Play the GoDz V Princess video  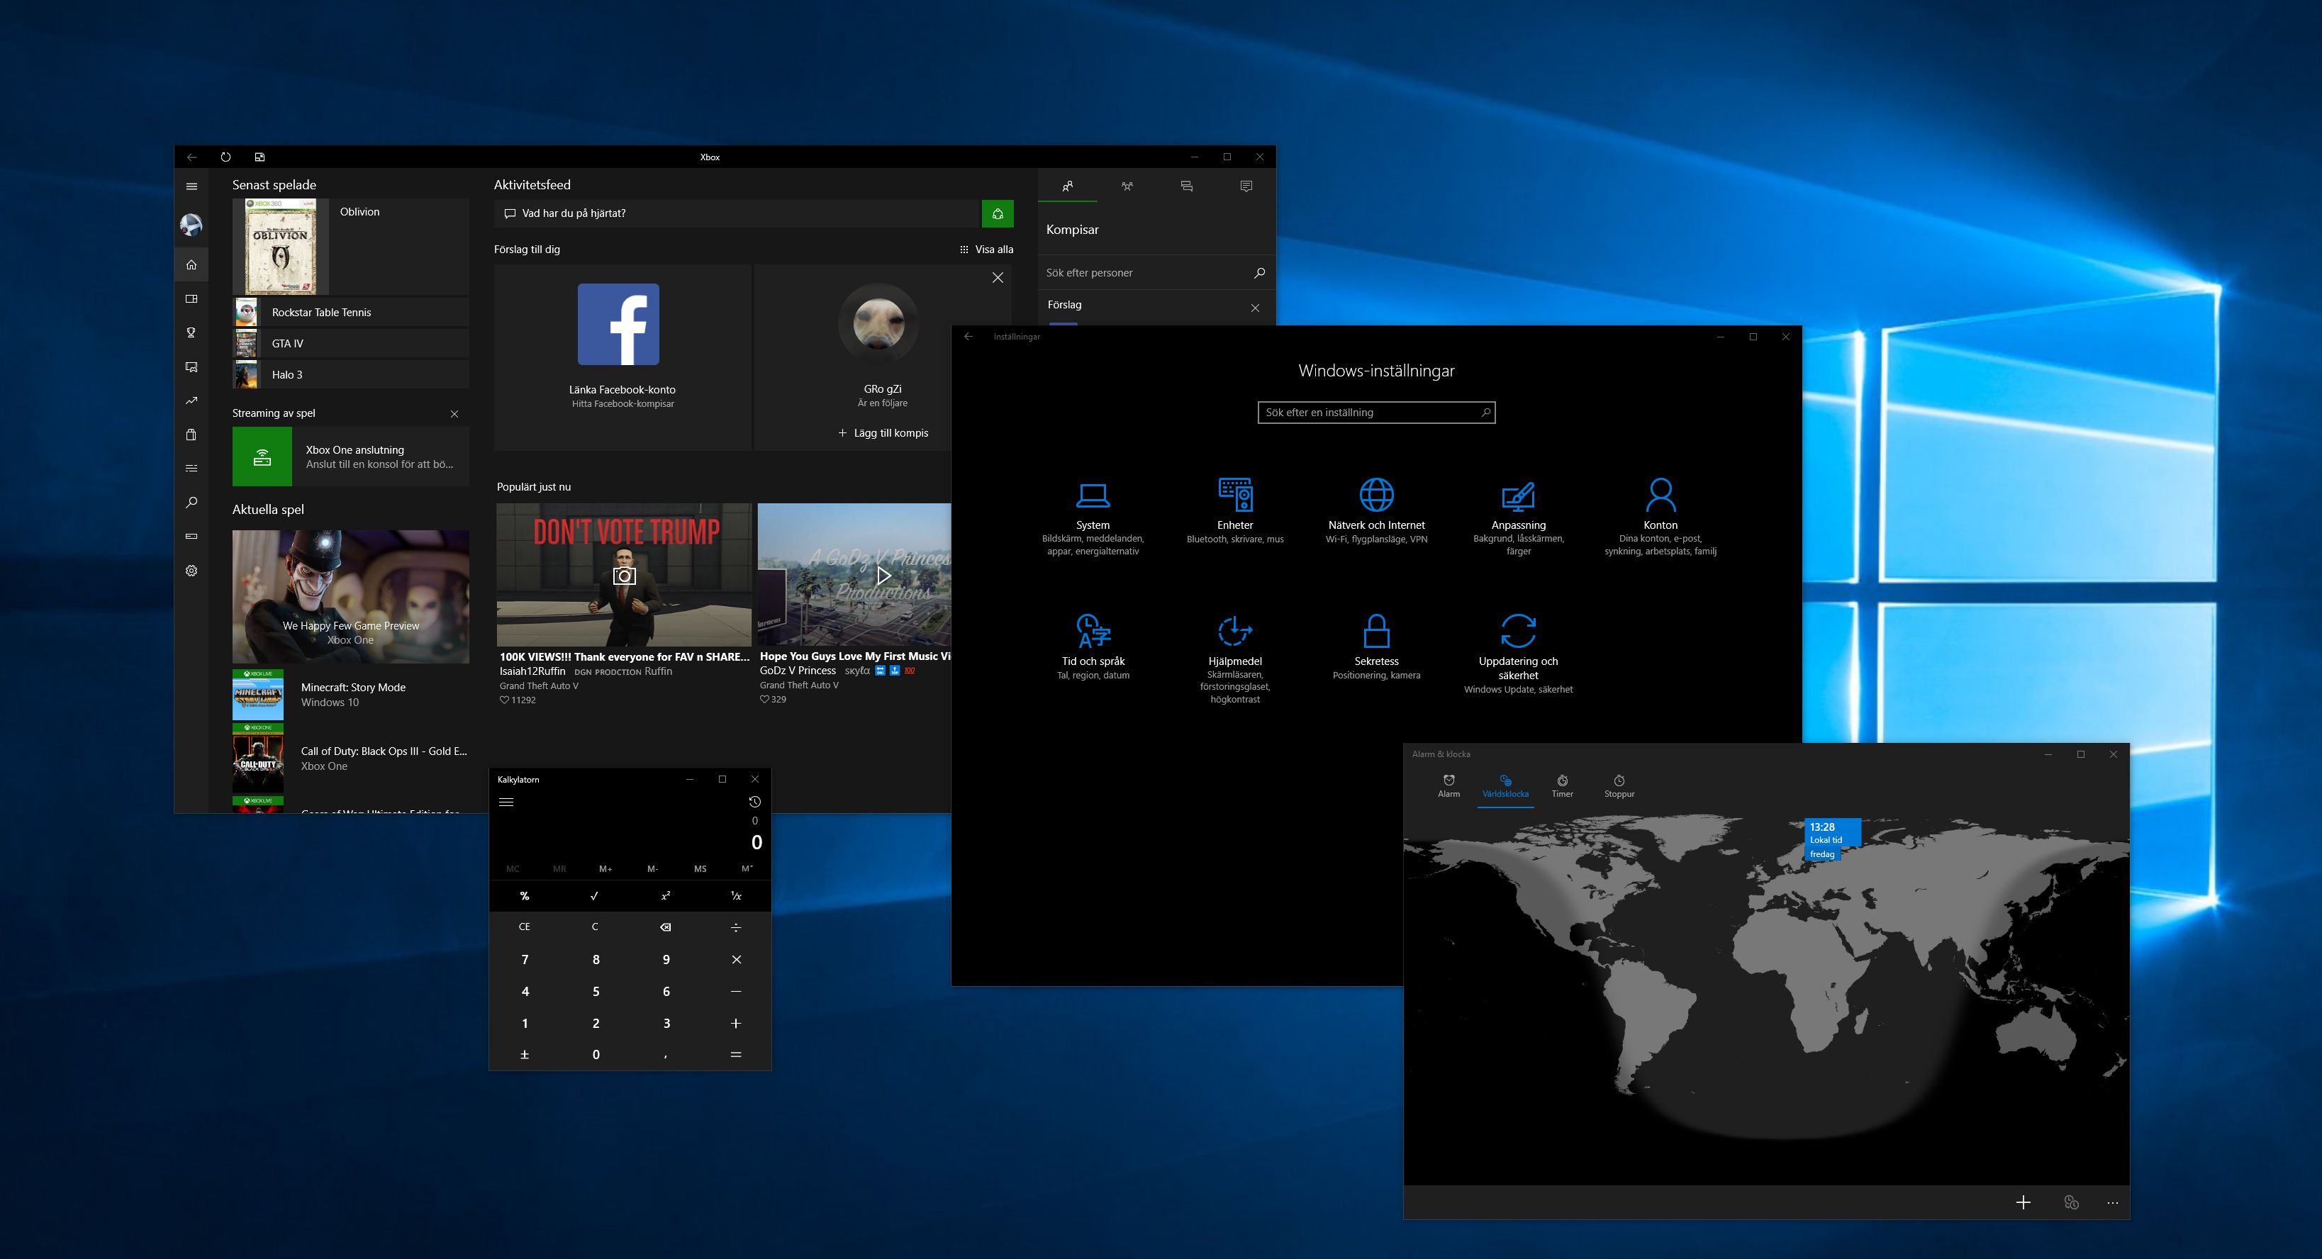(x=883, y=575)
